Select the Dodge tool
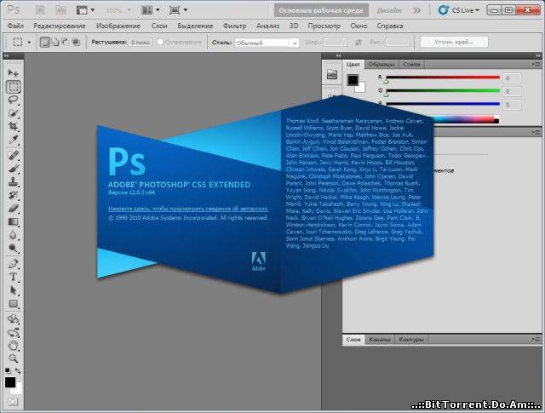The height and width of the screenshot is (413, 545). click(14, 248)
